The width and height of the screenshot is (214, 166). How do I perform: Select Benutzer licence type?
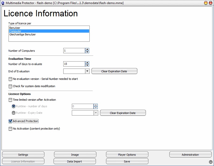point(49,28)
